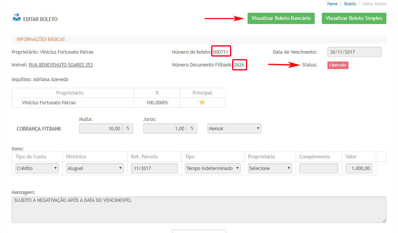Screen dimensions: 398x233
Task: Click the Editar Boleto header icon
Action: coord(17,18)
